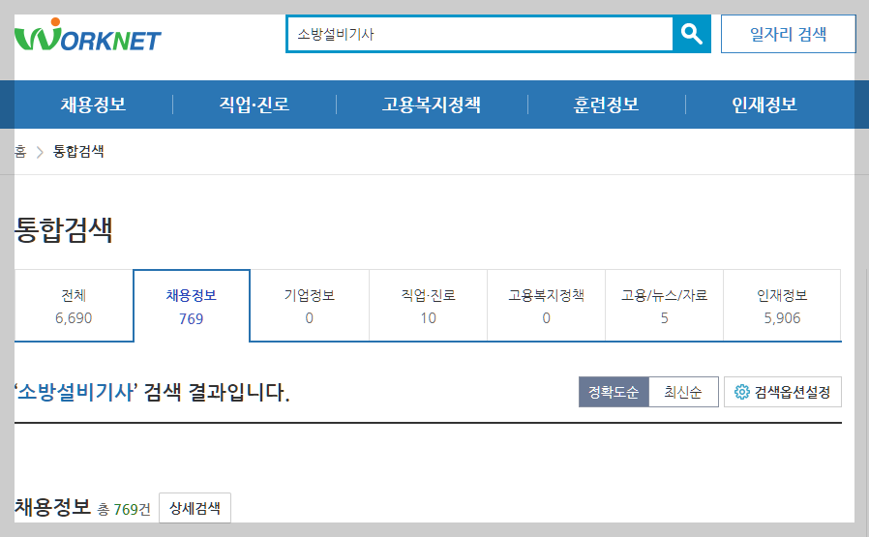
Task: Click the 소방설비기사 search input field
Action: [x=480, y=35]
